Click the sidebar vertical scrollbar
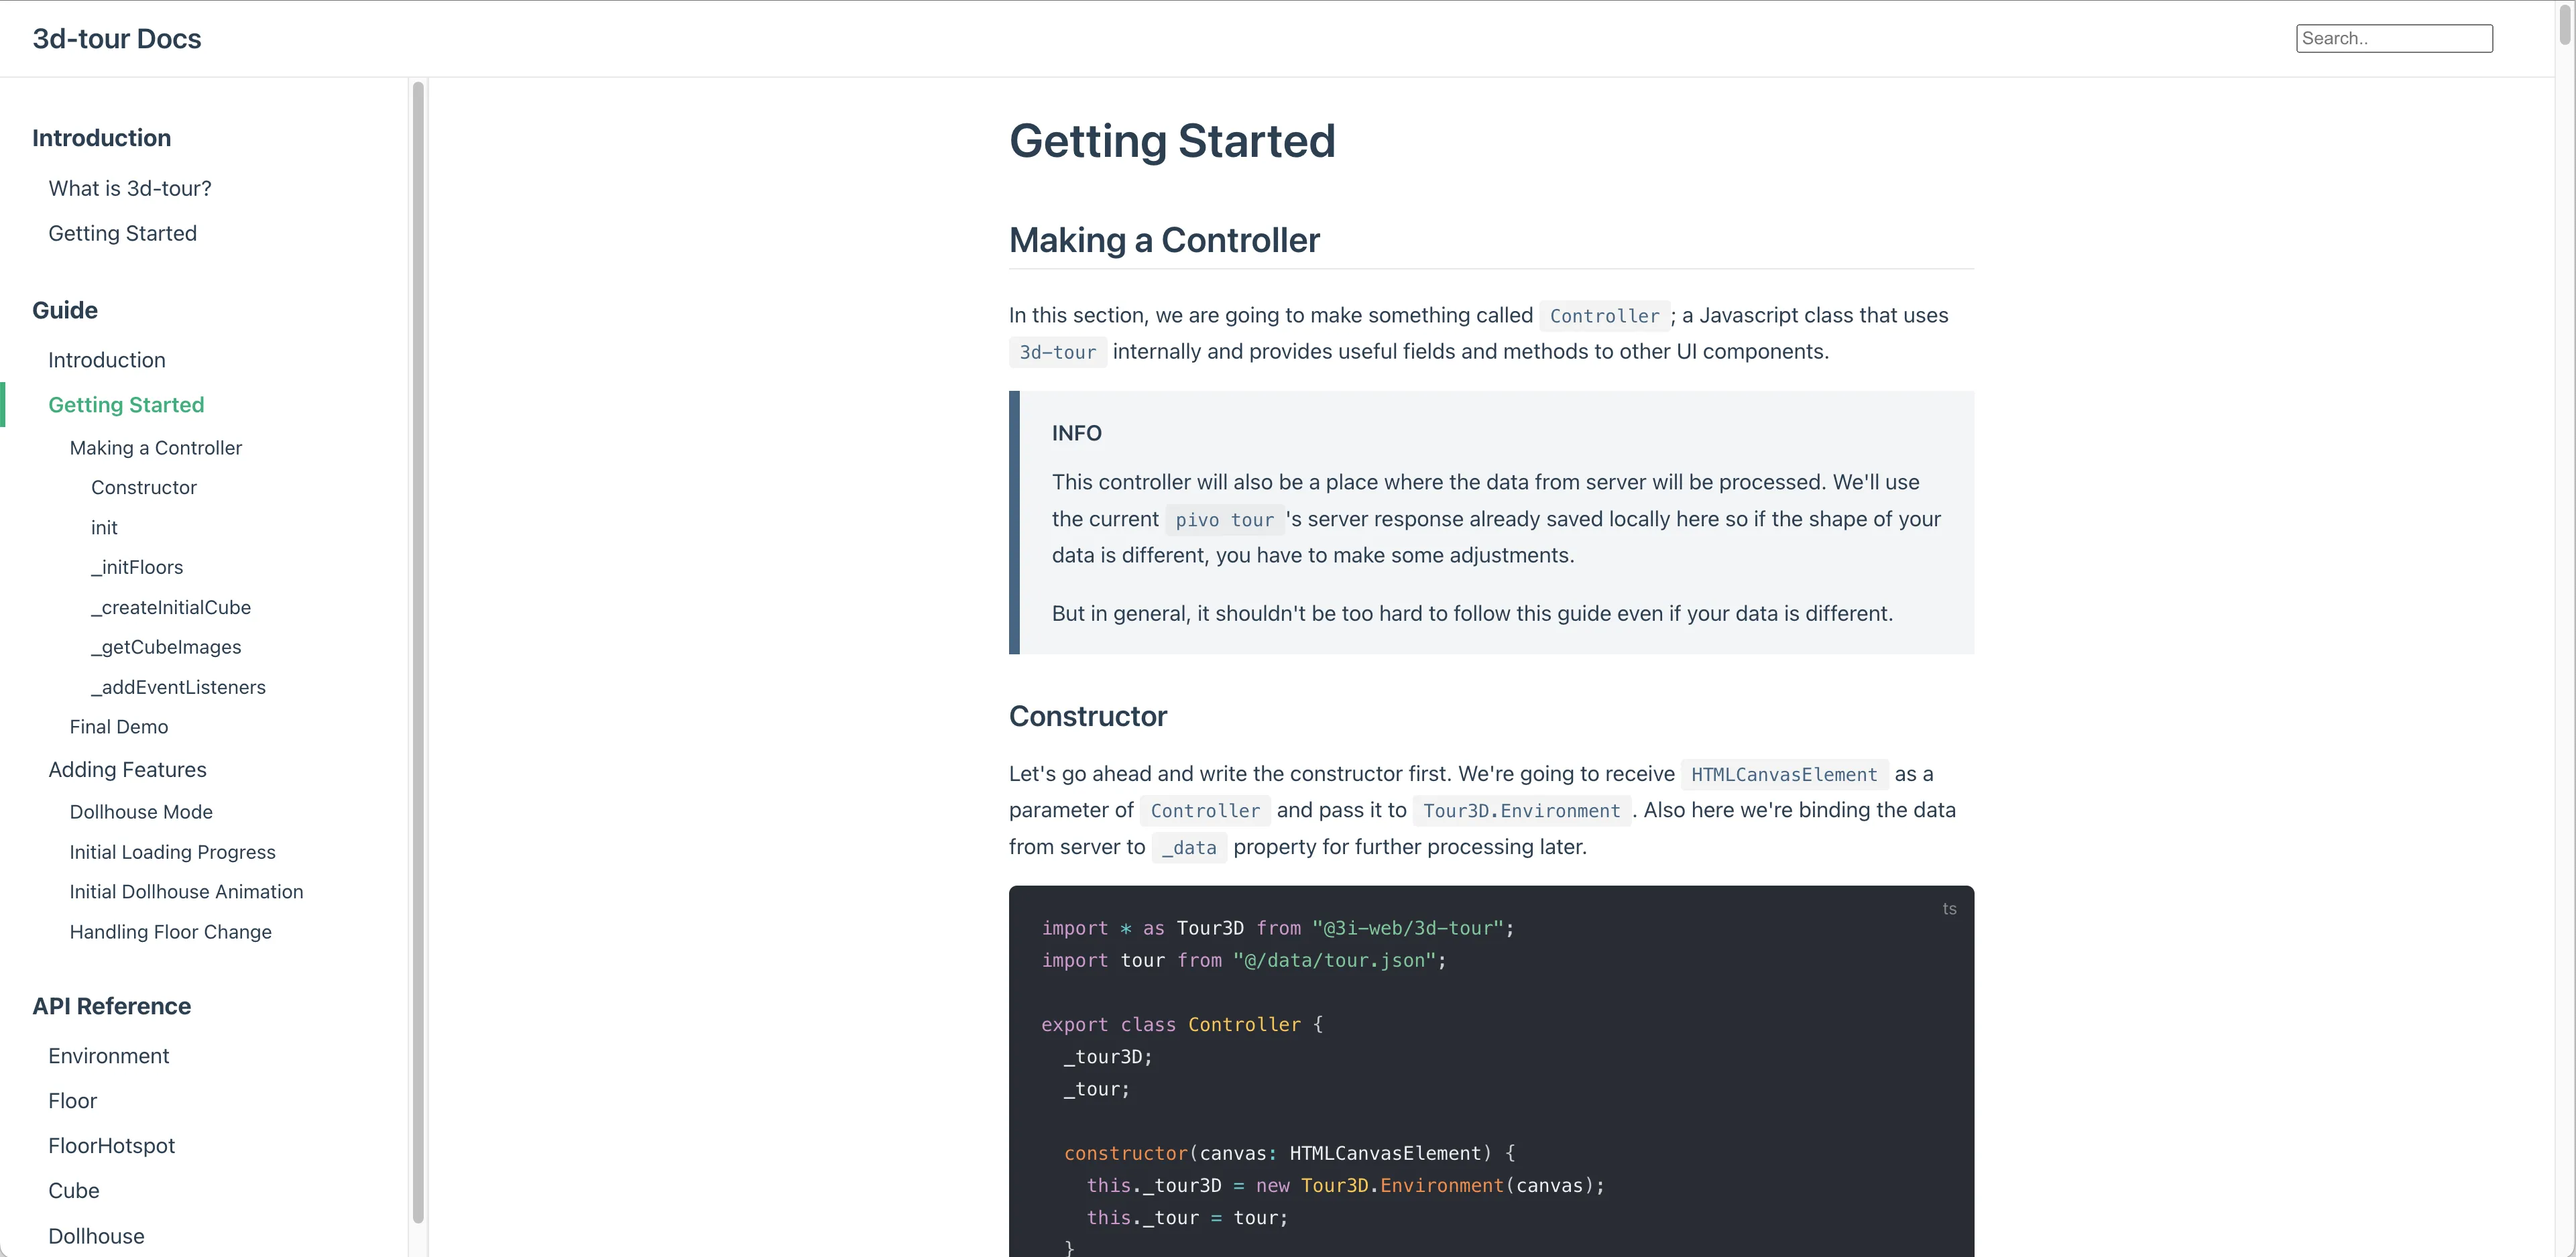2576x1257 pixels. click(x=418, y=650)
